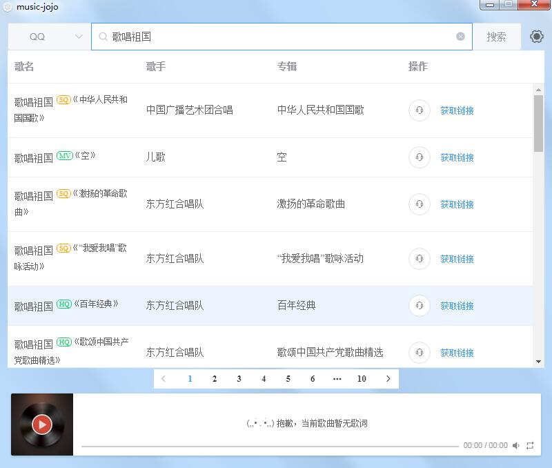Image resolution: width=552 pixels, height=468 pixels.
Task: Click the scrollbar up arrow
Action: click(538, 90)
